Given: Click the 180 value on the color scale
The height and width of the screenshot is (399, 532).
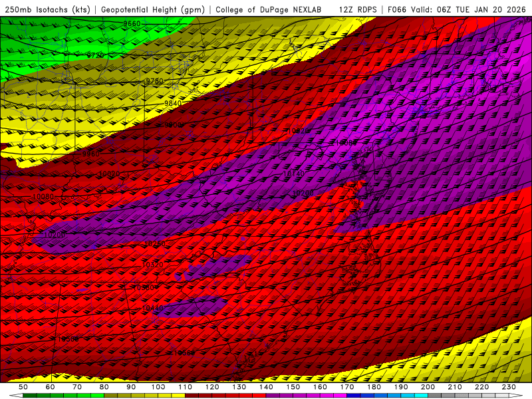Looking at the screenshot, I should (374, 387).
